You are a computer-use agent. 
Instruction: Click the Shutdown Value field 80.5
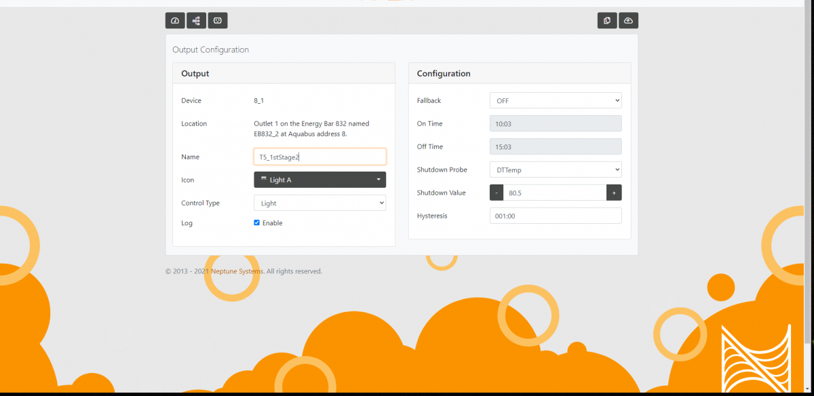tap(555, 193)
